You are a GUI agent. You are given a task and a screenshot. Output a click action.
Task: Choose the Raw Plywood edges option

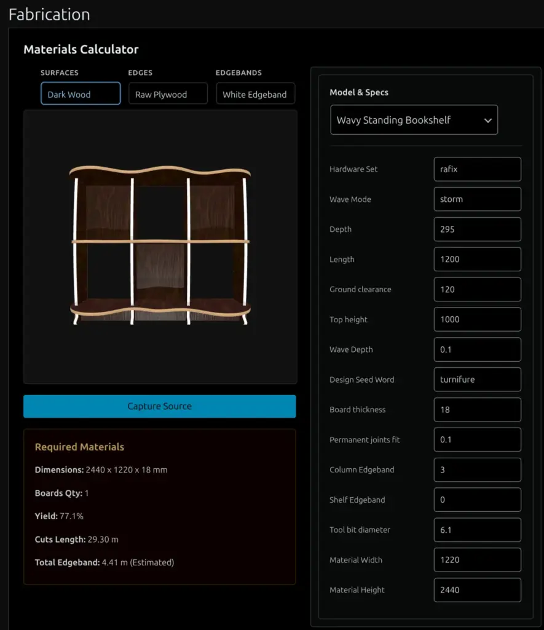(168, 94)
